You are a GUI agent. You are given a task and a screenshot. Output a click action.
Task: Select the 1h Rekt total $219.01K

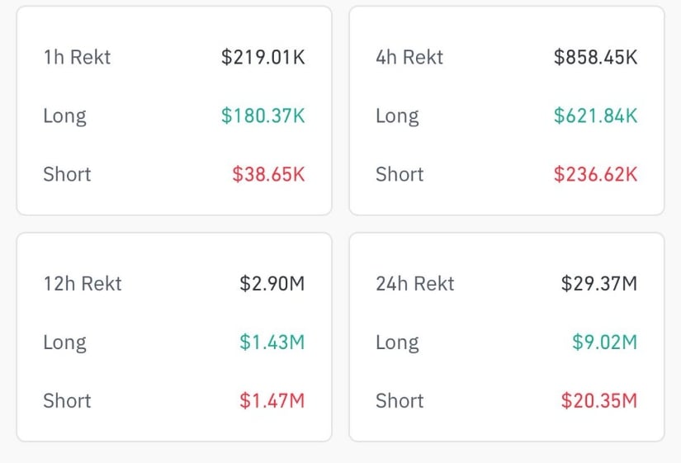(262, 57)
